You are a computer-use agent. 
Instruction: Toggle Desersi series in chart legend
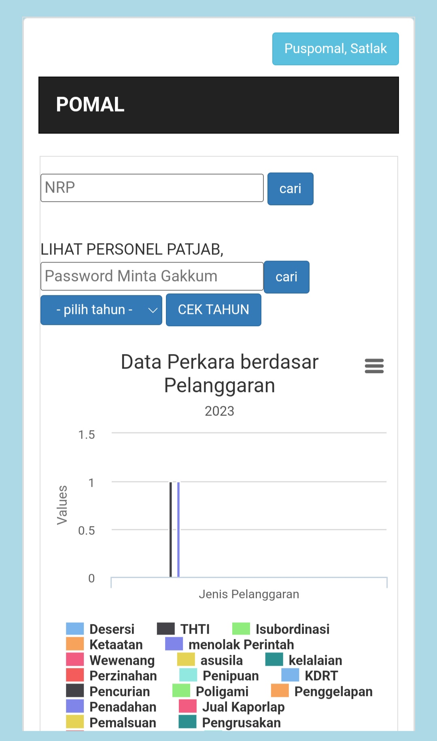coord(111,629)
